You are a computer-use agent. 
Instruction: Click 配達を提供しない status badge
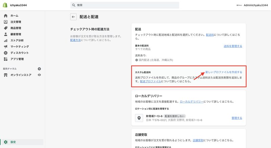174,116
